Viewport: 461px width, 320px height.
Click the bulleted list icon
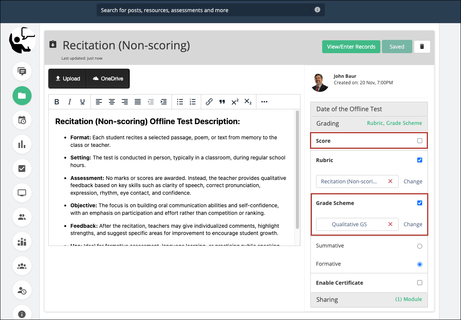pyautogui.click(x=180, y=102)
